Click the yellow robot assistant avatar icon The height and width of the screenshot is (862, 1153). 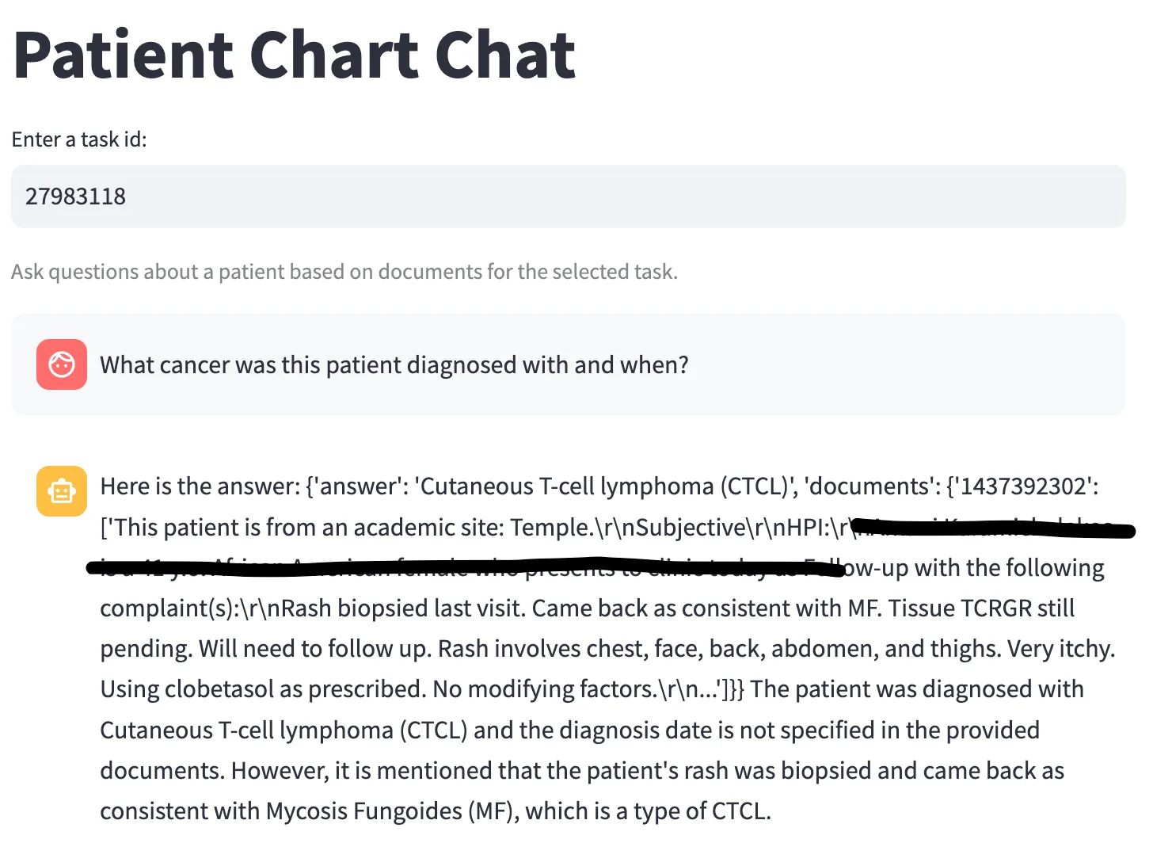coord(62,491)
